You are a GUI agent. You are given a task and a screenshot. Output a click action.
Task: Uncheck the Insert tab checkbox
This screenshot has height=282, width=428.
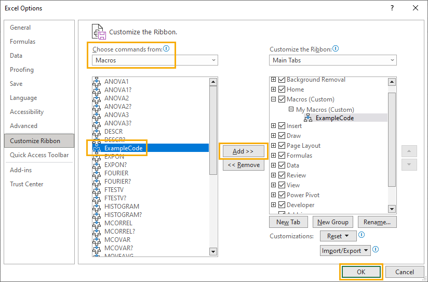(x=282, y=126)
